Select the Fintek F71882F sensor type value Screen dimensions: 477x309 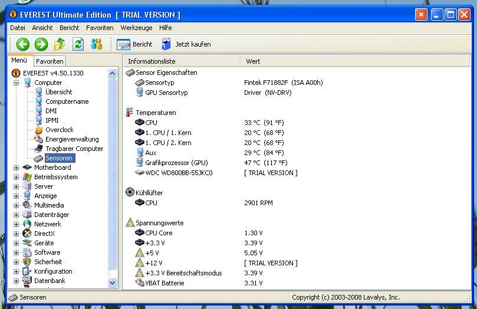(283, 83)
